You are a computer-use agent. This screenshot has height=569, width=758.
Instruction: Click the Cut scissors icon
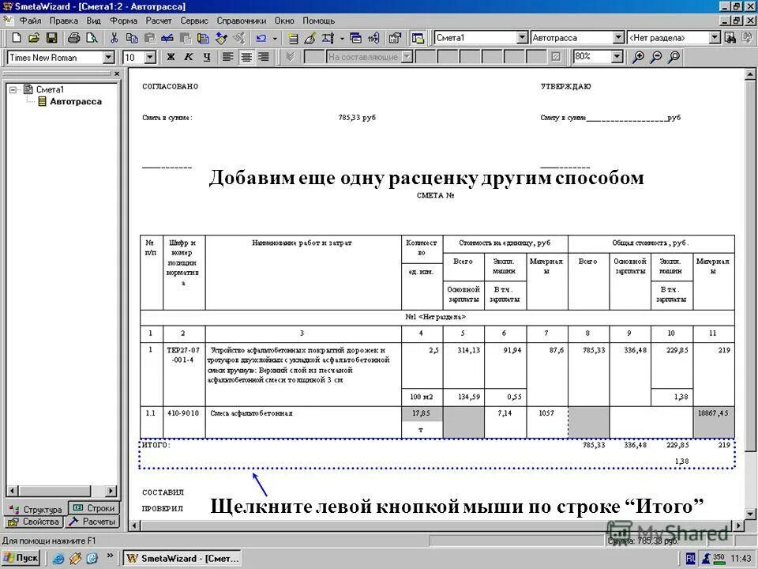(x=114, y=38)
